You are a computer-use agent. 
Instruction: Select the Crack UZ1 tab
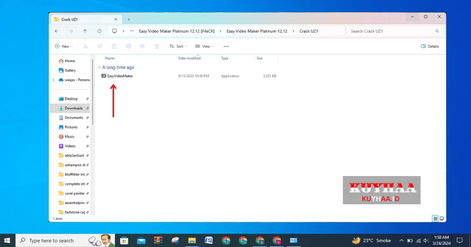[86, 19]
